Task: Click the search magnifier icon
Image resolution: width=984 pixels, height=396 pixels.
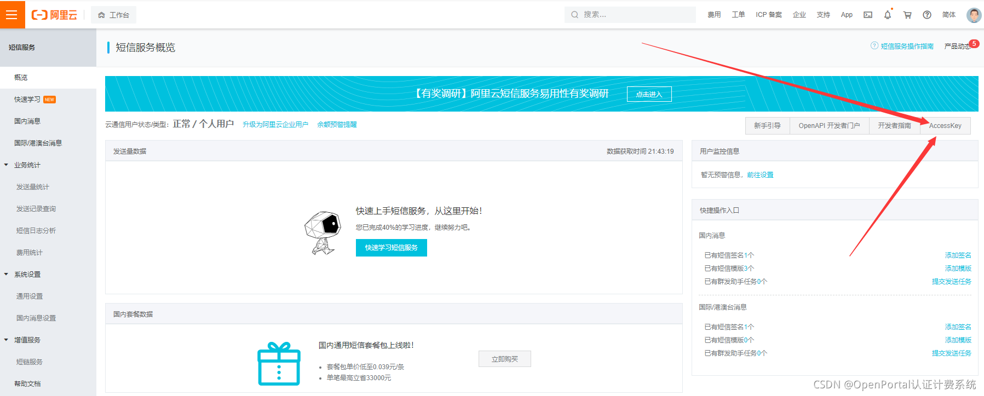Action: coord(574,15)
